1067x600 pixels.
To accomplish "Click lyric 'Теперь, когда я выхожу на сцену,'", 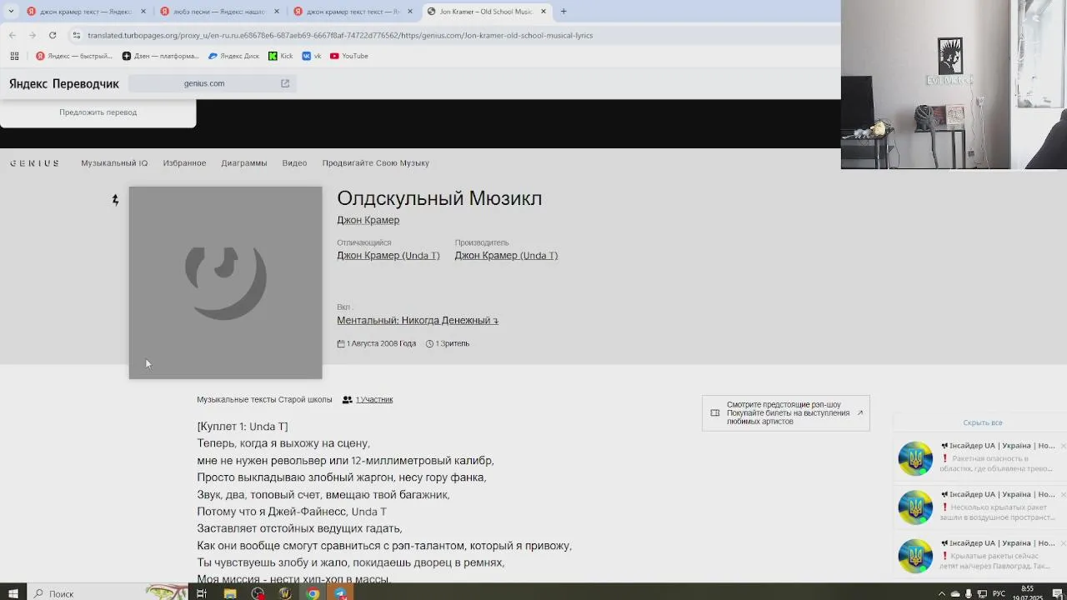I will (x=283, y=443).
